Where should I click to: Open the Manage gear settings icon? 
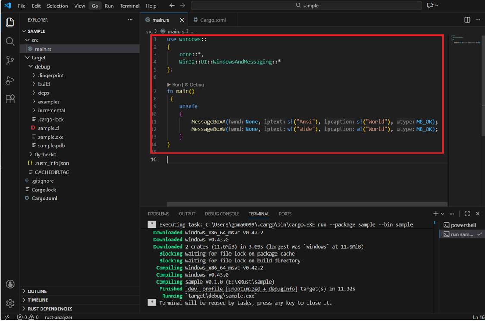(10, 303)
